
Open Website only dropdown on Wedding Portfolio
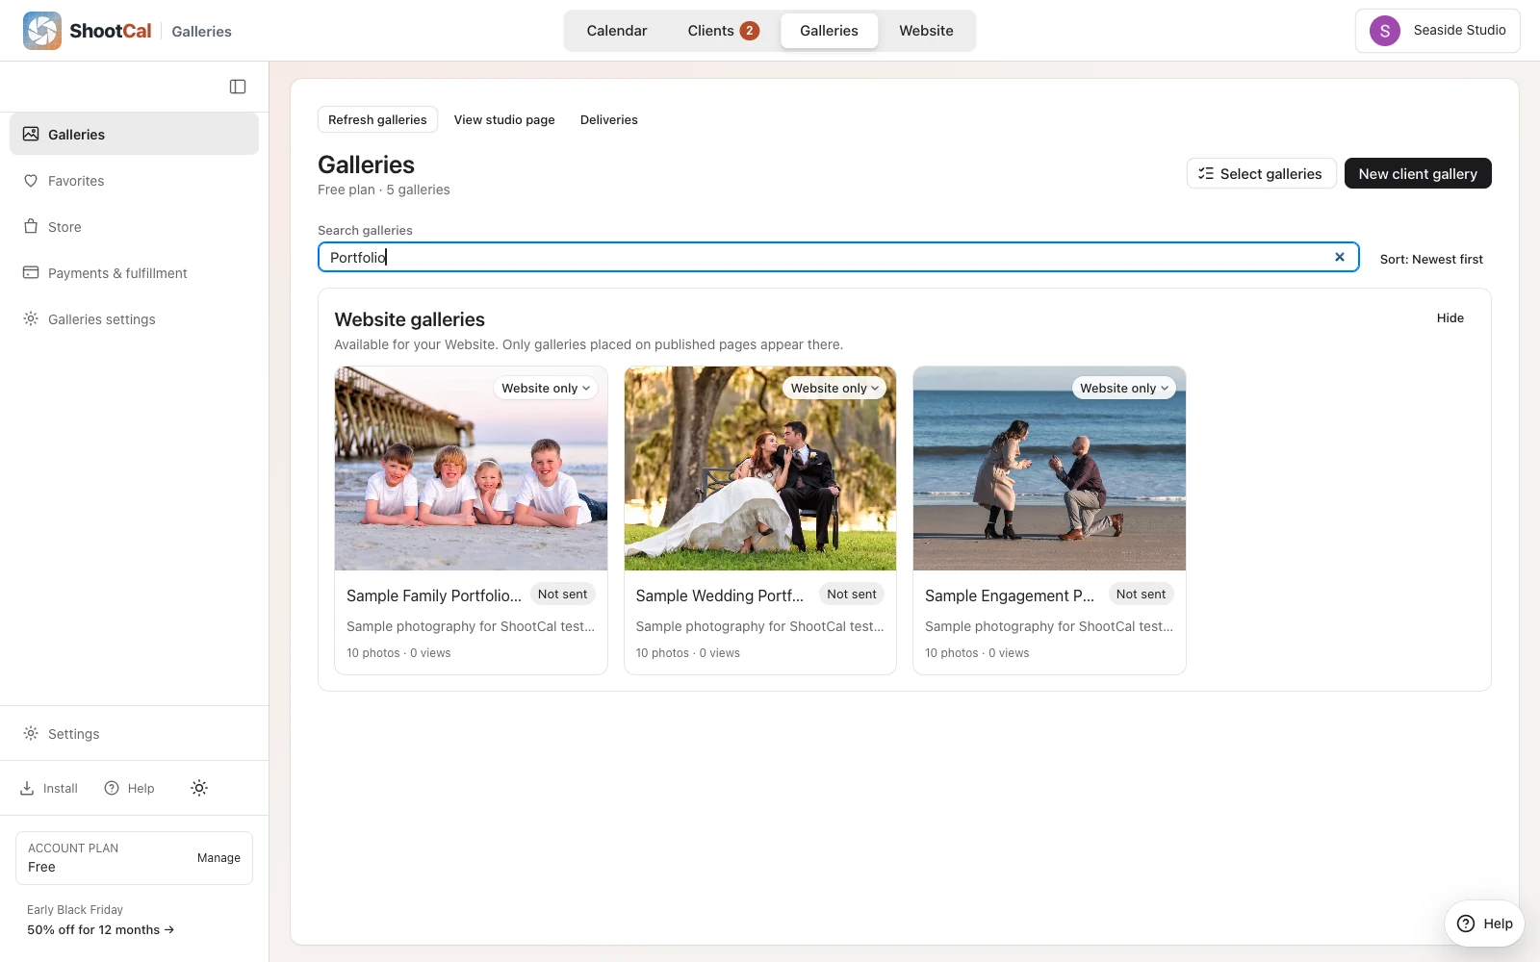click(x=834, y=388)
